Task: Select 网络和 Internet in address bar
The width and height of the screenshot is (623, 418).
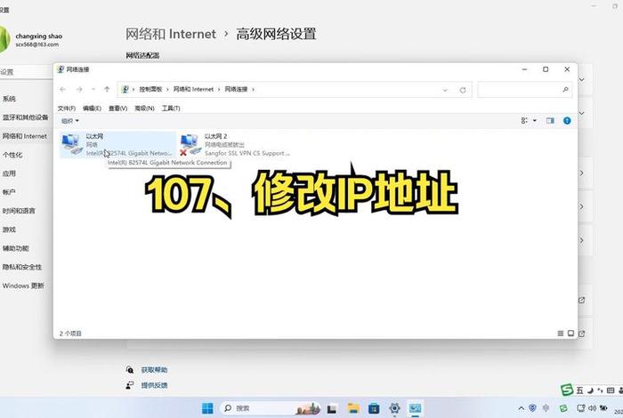Action: [193, 89]
